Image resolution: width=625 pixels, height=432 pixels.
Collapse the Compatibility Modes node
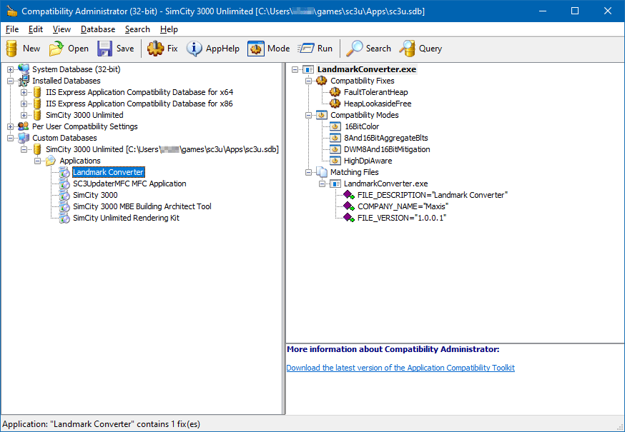[x=308, y=116]
